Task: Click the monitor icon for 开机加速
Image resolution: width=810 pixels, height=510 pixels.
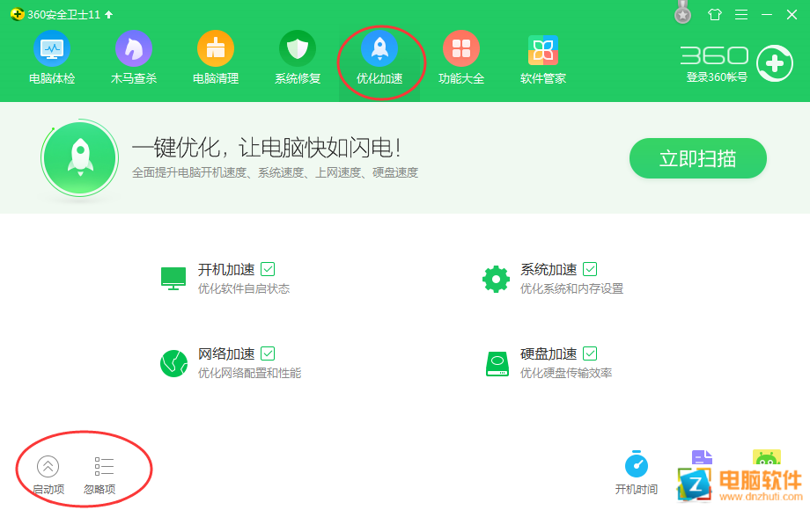Action: [173, 279]
